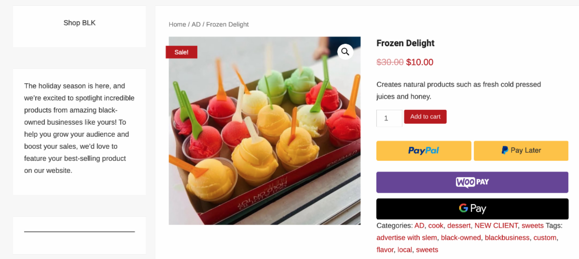
Task: Pay using the Google Pay button
Action: [x=472, y=208]
